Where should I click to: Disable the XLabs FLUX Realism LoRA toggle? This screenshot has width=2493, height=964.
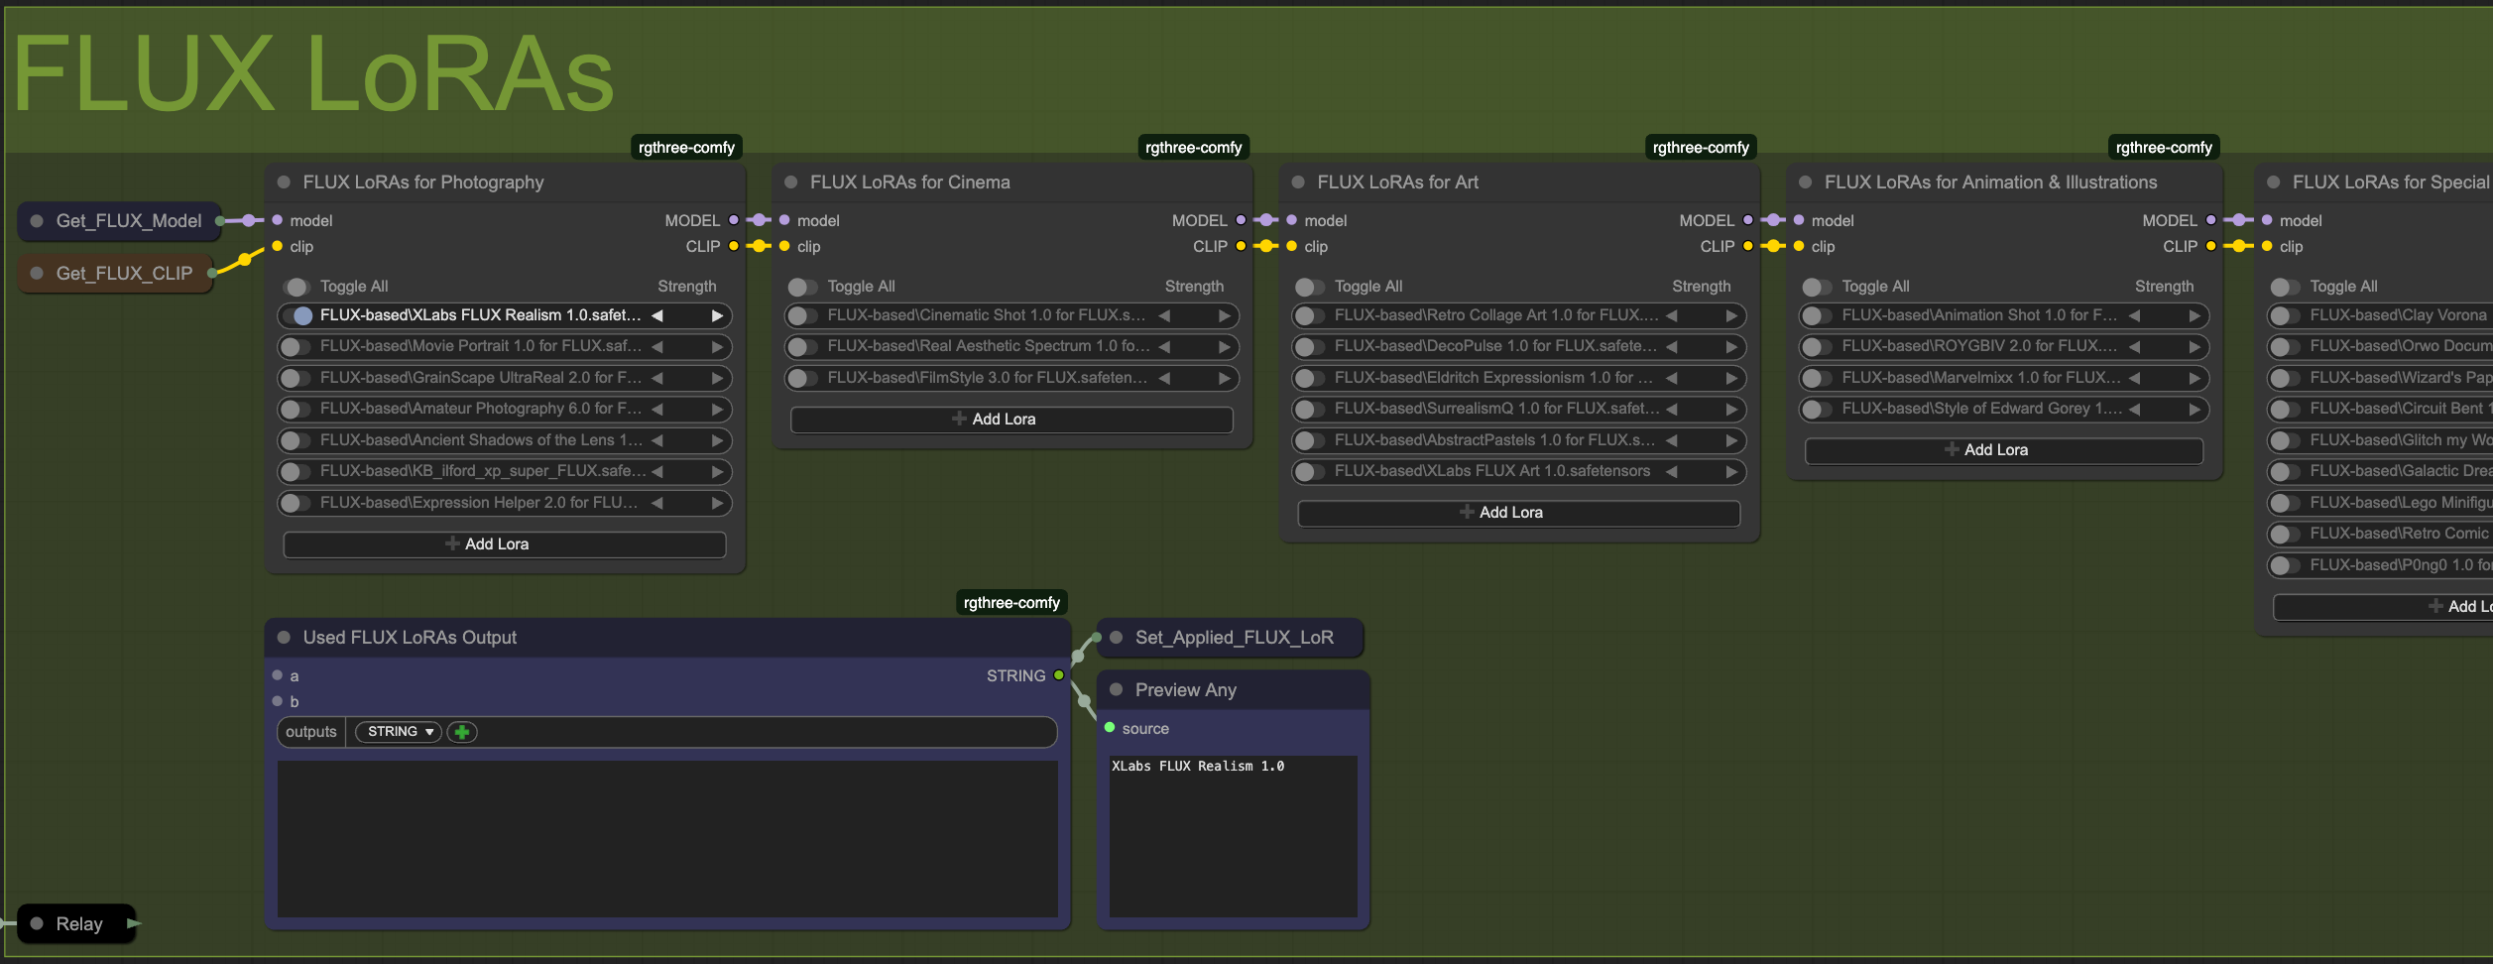pyautogui.click(x=297, y=315)
